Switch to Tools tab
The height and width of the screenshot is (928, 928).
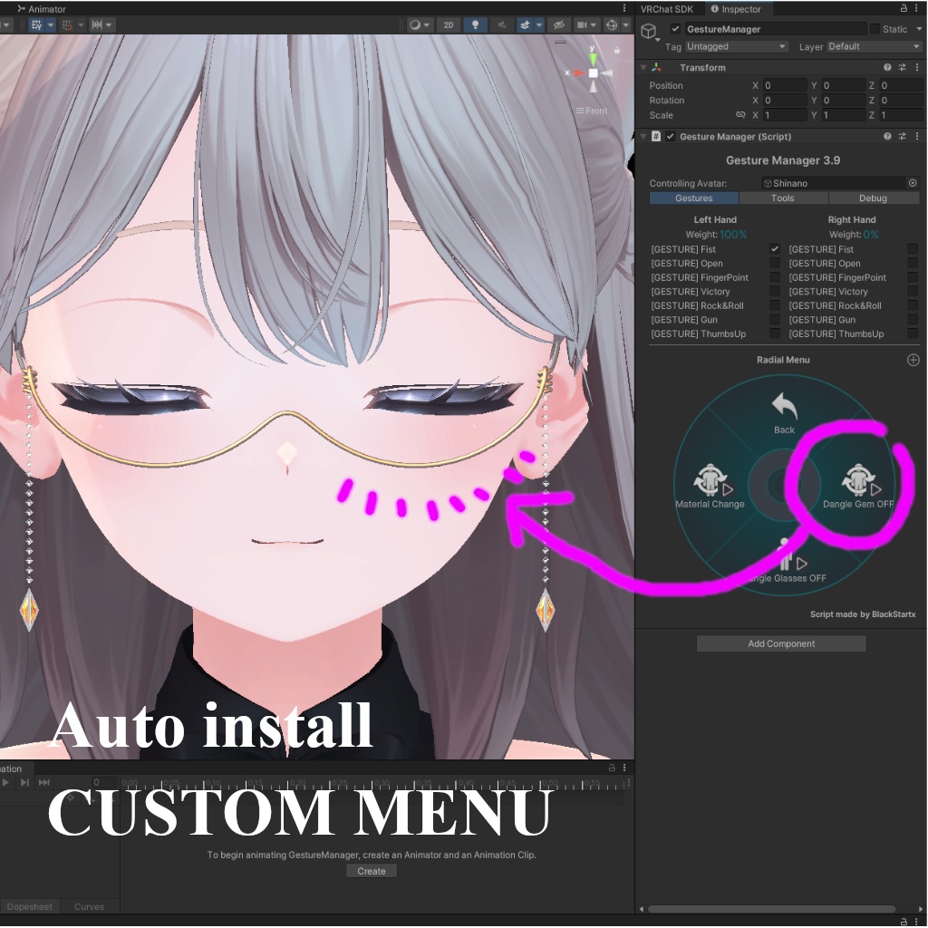pyautogui.click(x=783, y=198)
